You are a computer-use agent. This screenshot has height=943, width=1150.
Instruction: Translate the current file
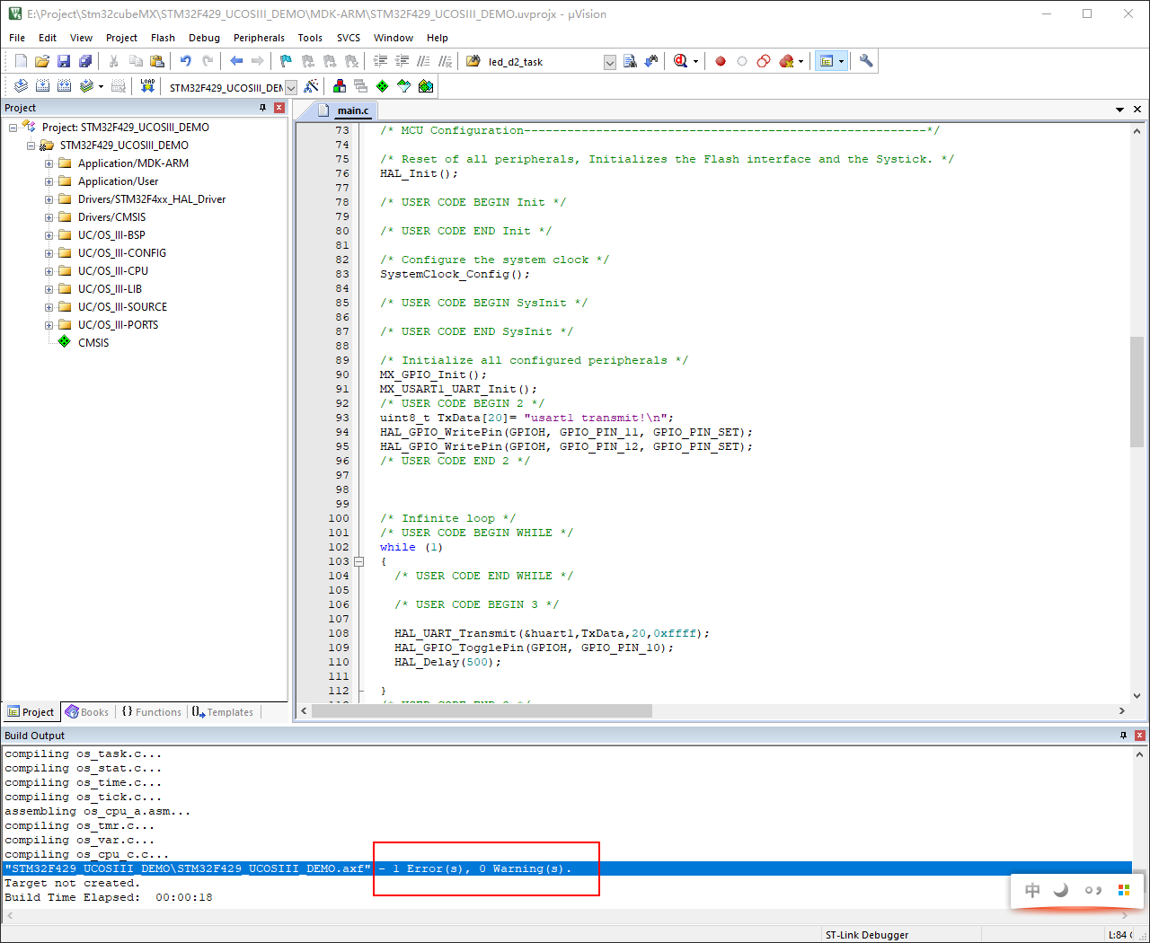[21, 86]
